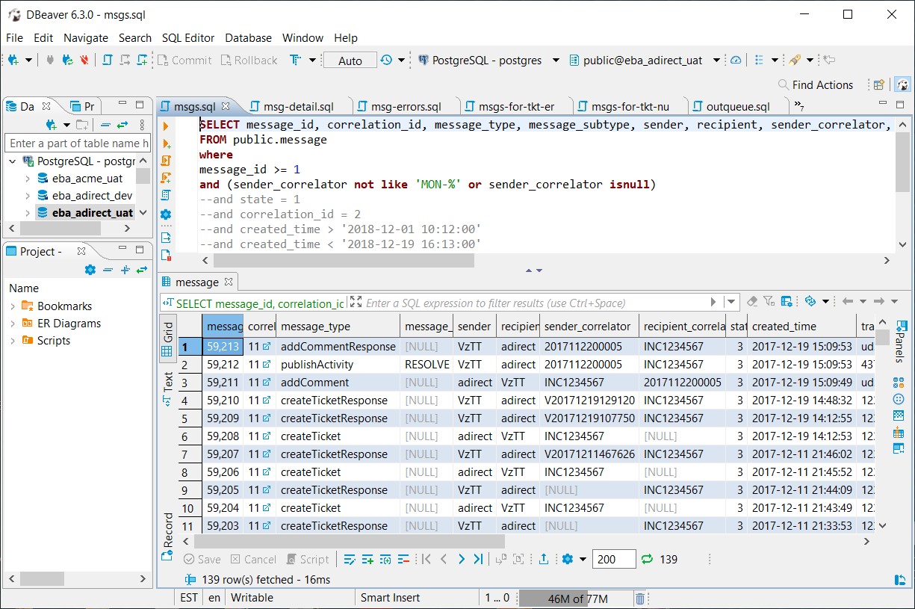The image size is (915, 609).
Task: Execute the SQL statement in the editor sidebar
Action: tap(168, 126)
